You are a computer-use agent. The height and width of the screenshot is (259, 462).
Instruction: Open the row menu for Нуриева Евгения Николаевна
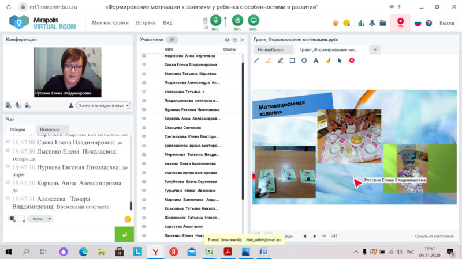tap(144, 109)
